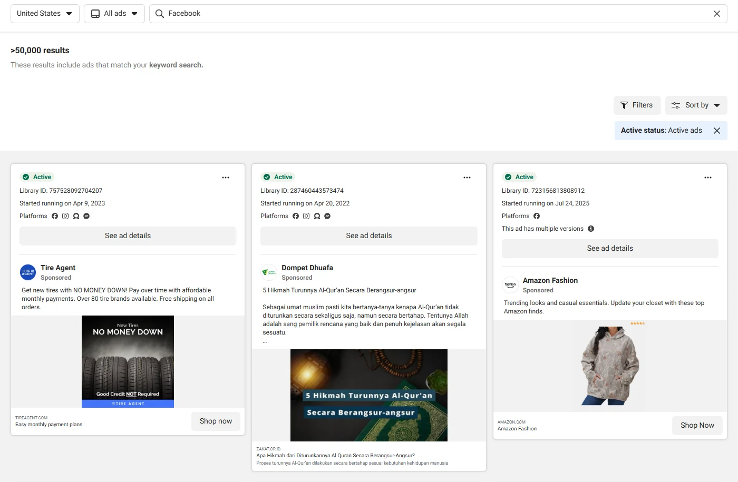Clear the search box with the X icon

[717, 14]
